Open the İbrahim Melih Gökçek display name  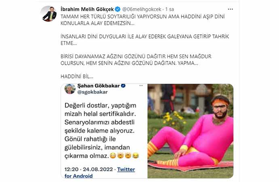(87, 9)
